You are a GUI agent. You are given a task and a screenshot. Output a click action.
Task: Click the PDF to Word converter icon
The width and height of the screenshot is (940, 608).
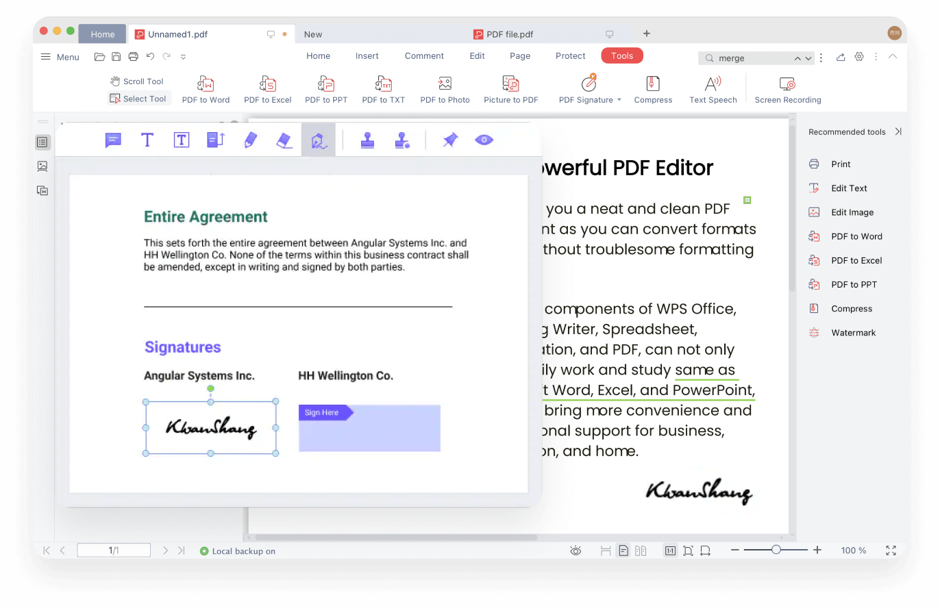pyautogui.click(x=206, y=84)
